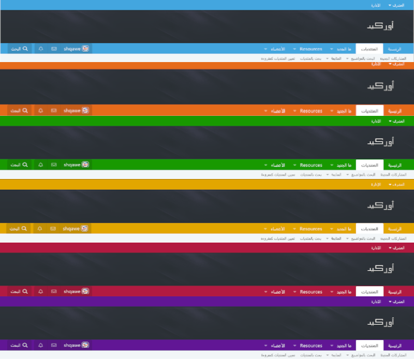Expand the Resources dropdown in red navbar
The width and height of the screenshot is (414, 361).
[310, 292]
